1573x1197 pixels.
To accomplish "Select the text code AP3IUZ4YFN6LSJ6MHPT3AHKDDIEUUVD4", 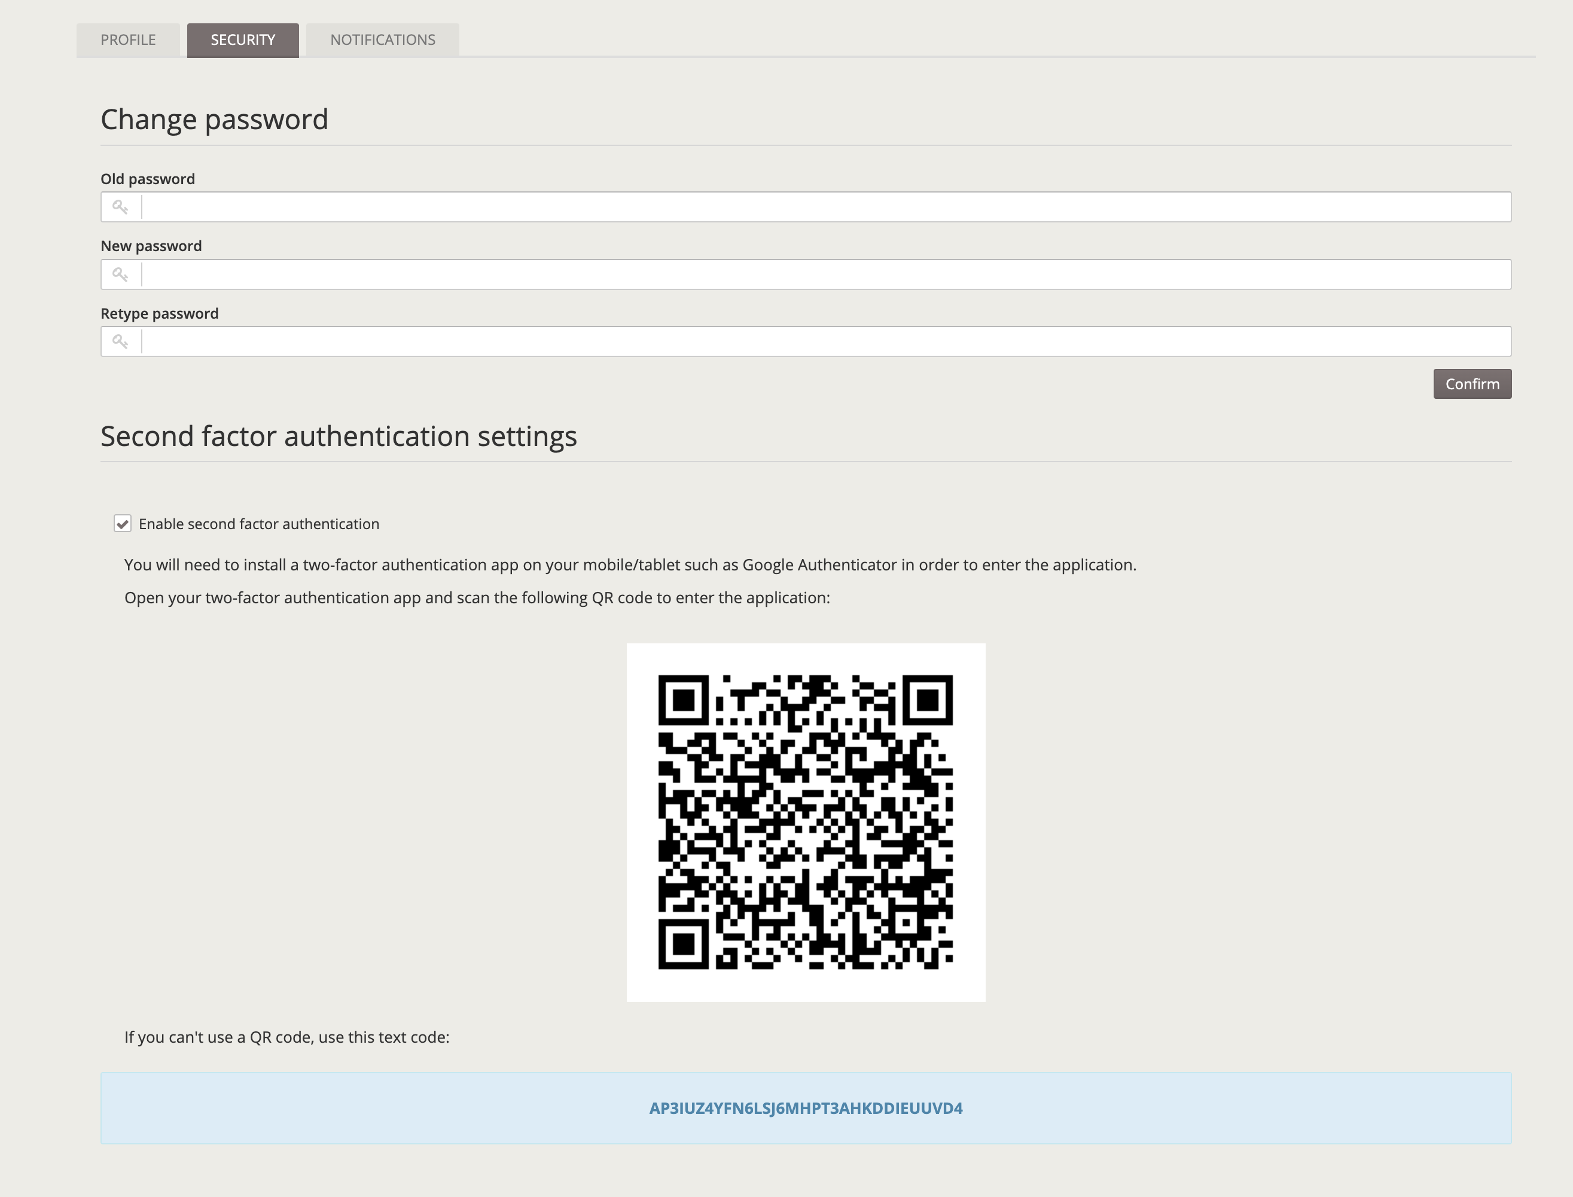I will pyautogui.click(x=806, y=1108).
